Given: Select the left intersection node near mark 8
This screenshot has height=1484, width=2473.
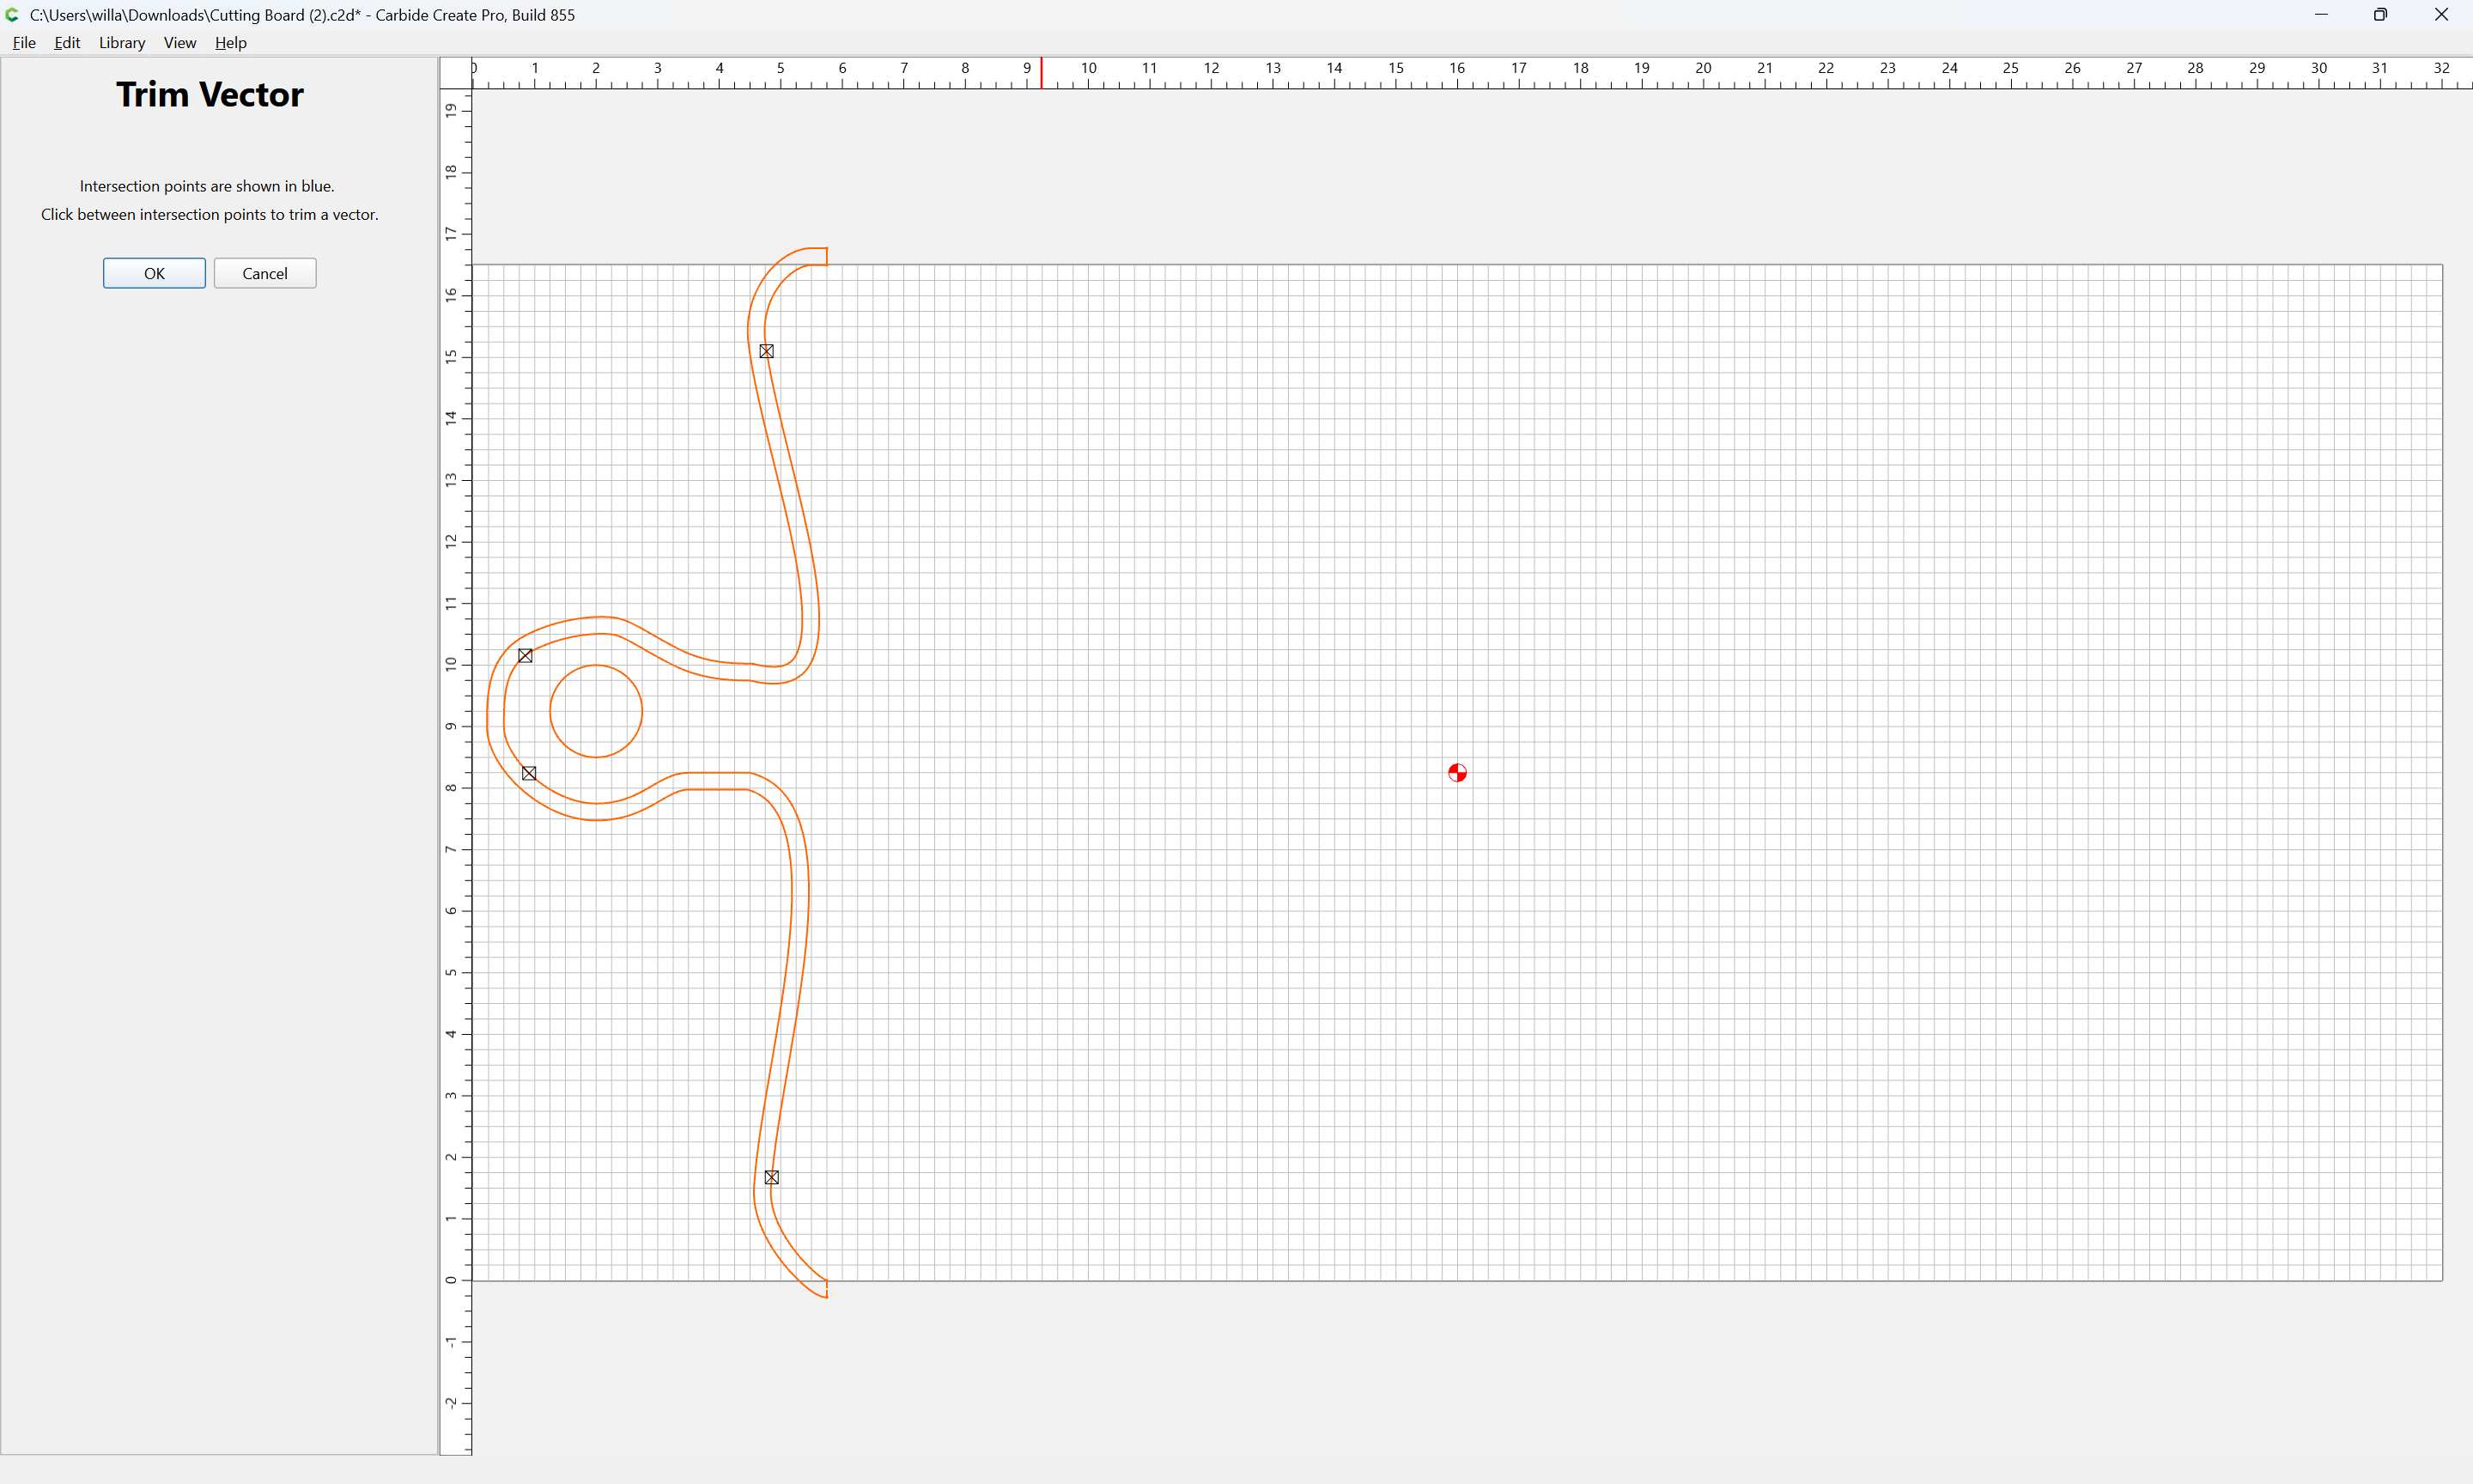Looking at the screenshot, I should pos(530,773).
